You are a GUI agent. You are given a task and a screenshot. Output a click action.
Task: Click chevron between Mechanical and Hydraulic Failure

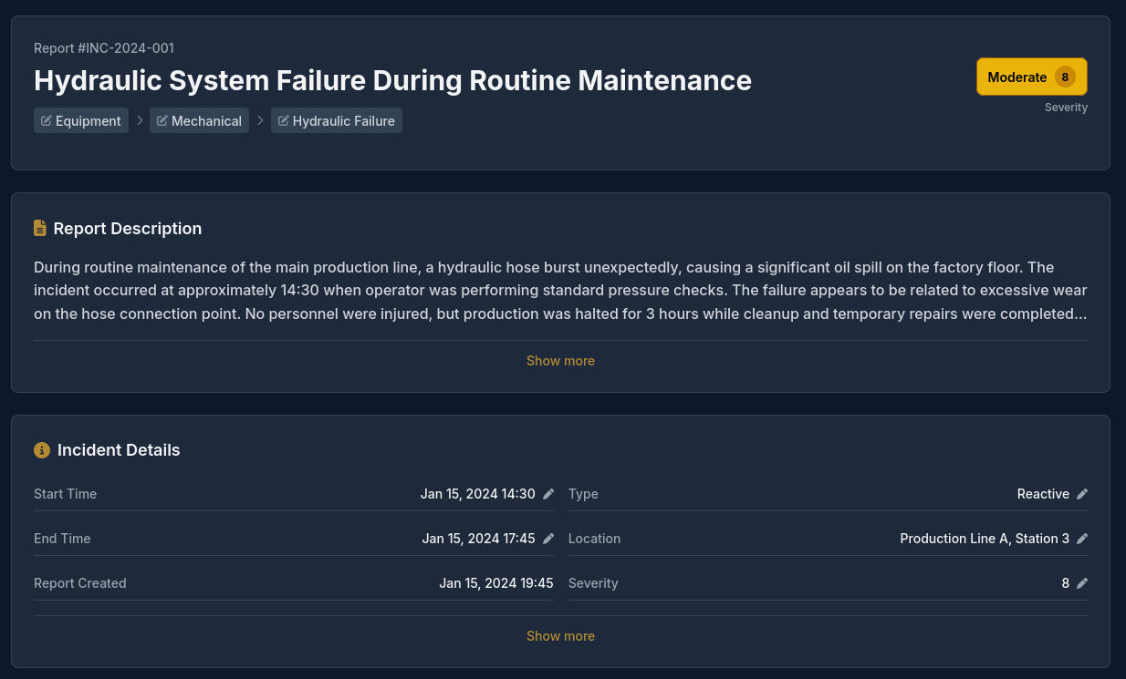[x=260, y=120]
